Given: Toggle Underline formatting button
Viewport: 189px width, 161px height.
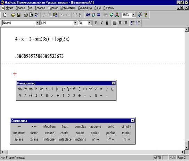Looking at the screenshot, I should (x=107, y=23).
